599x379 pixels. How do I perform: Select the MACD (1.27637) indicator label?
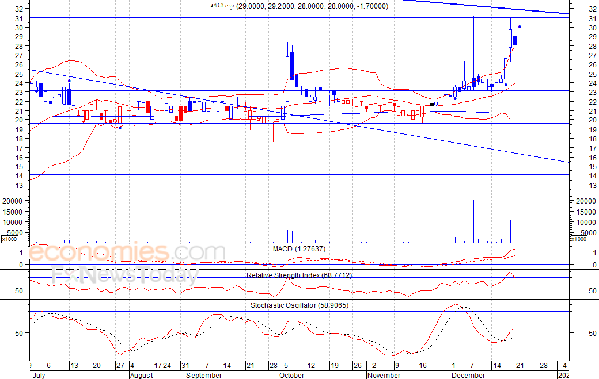pyautogui.click(x=299, y=249)
